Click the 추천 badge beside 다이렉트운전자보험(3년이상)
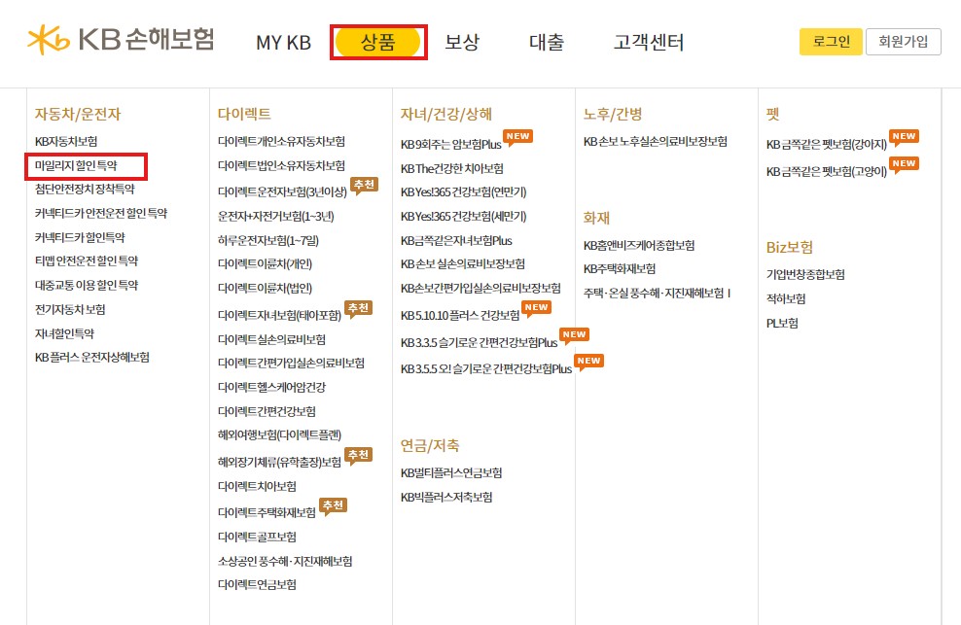The image size is (961, 625). [364, 184]
